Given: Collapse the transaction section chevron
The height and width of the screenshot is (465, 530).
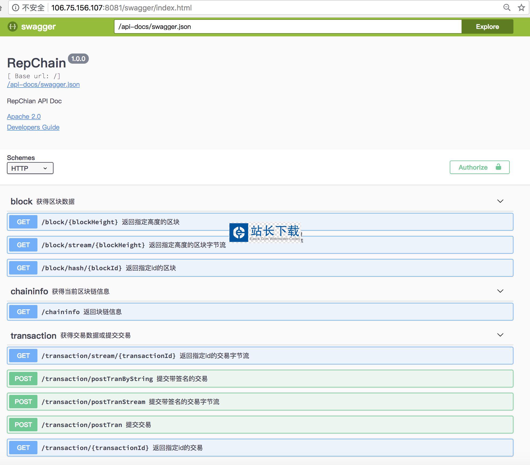Looking at the screenshot, I should [500, 335].
